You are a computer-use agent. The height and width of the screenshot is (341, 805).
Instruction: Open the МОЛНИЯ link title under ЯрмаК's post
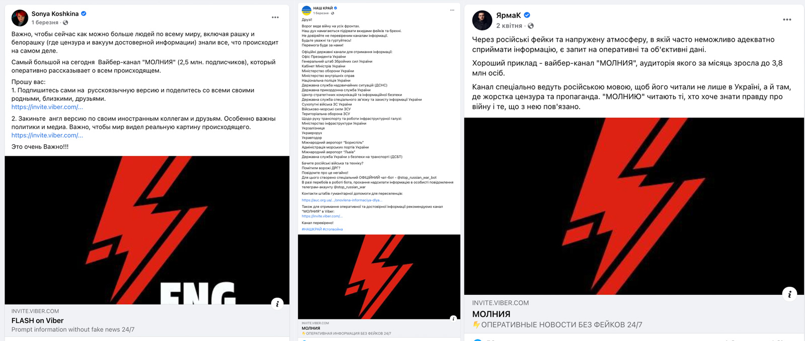491,314
